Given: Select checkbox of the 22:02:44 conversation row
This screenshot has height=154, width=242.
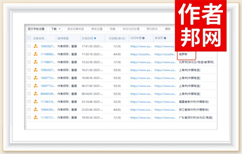Looking at the screenshot, I should (x=29, y=110).
